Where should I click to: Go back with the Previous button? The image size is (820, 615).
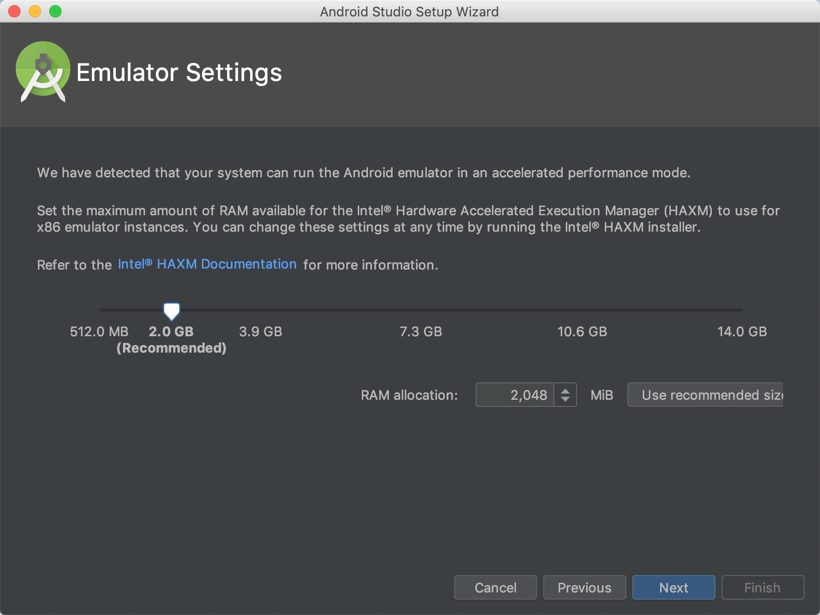point(585,587)
